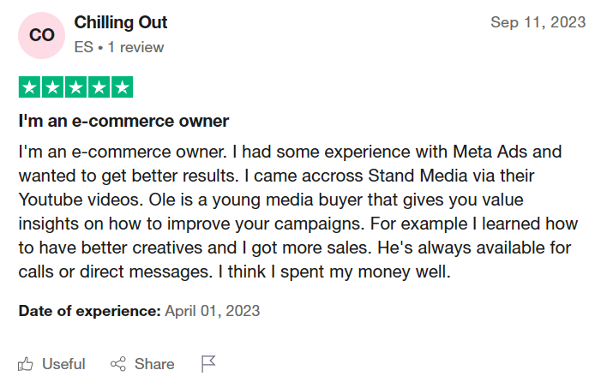Click the ES country code label

(x=83, y=47)
